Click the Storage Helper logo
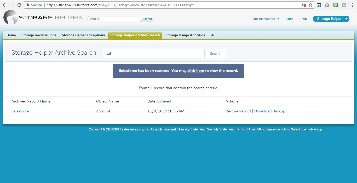 (x=43, y=17)
